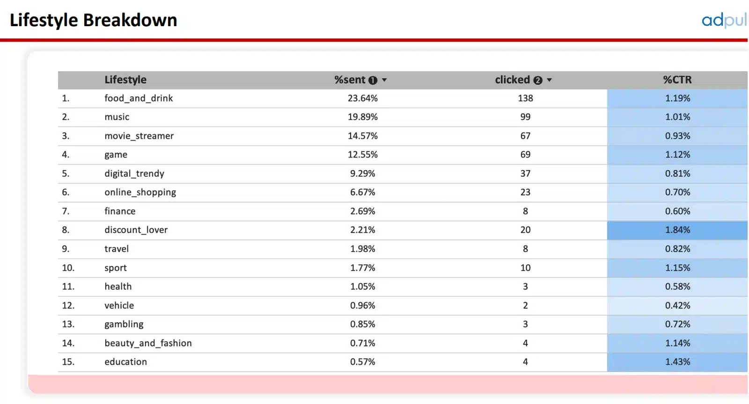Click the 1.43% CTR cell for education
Image resolution: width=749 pixels, height=404 pixels.
click(x=677, y=362)
